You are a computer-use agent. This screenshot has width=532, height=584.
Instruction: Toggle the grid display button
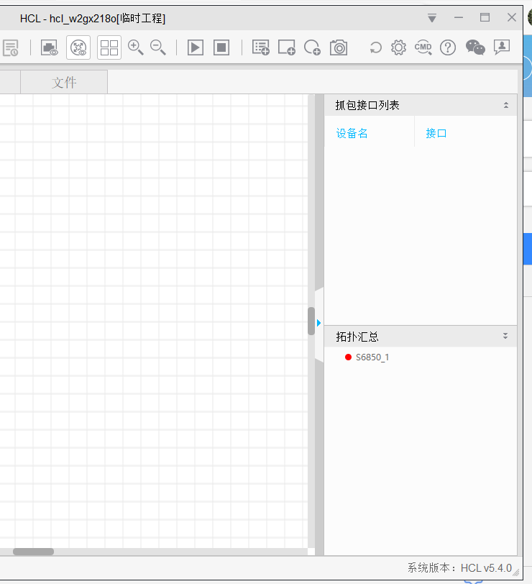pyautogui.click(x=109, y=47)
